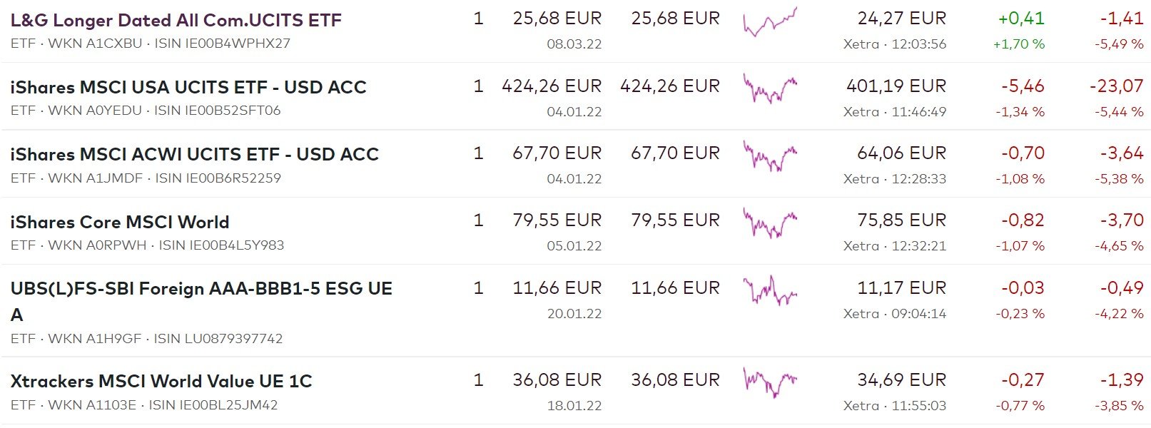
Task: Open L&G Longer Dated All Com.UCITS ETF
Action: (x=176, y=20)
